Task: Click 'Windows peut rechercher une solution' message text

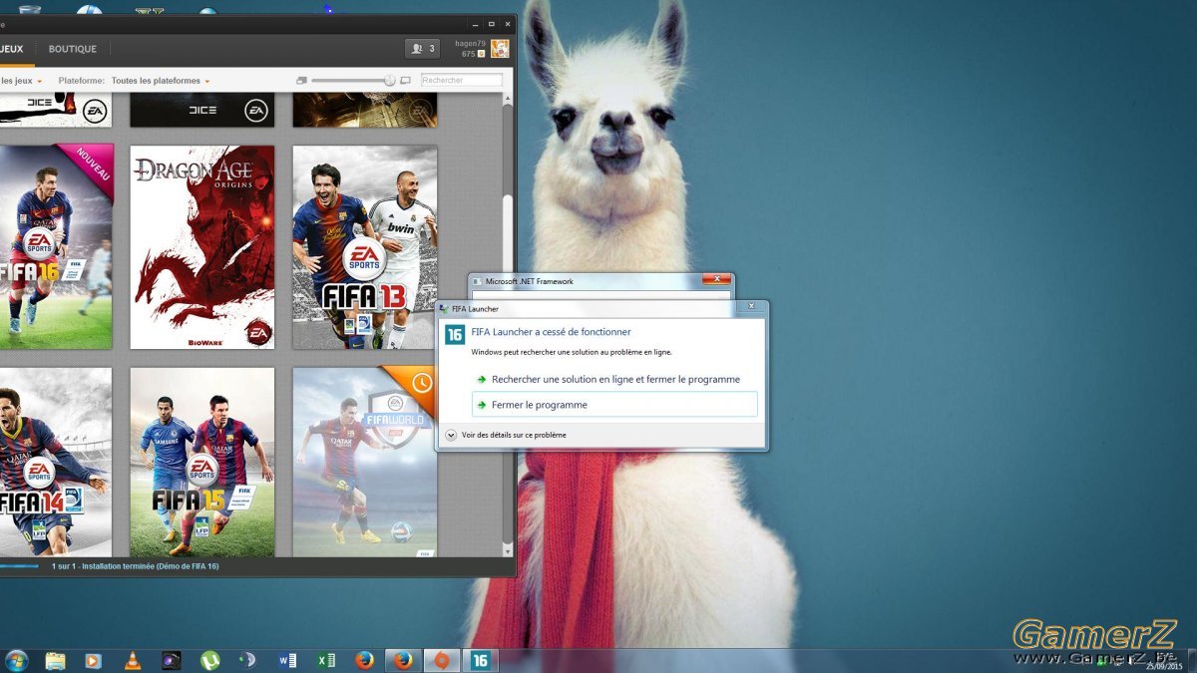Action: point(572,352)
